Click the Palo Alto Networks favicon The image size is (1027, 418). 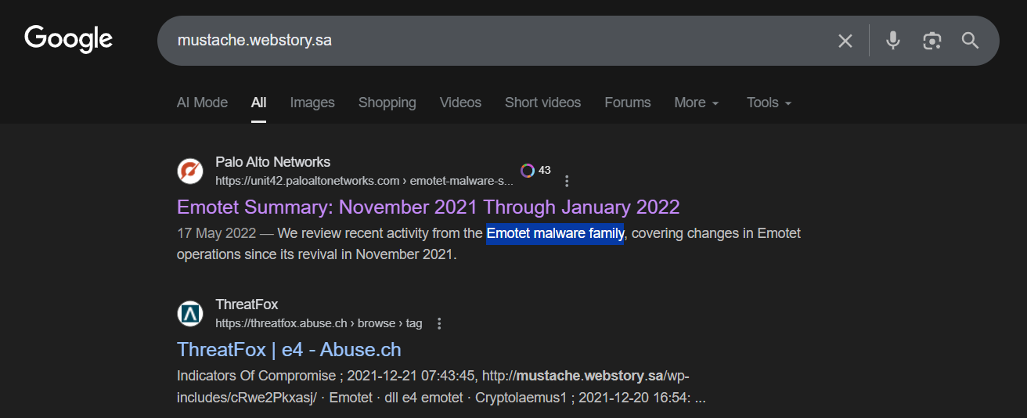click(190, 171)
